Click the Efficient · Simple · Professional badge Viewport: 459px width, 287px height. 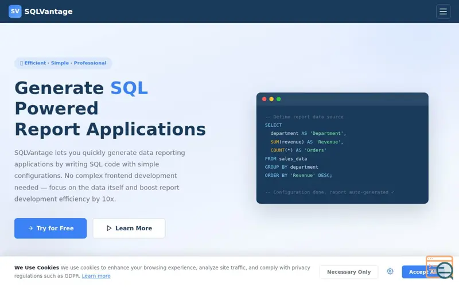point(63,63)
